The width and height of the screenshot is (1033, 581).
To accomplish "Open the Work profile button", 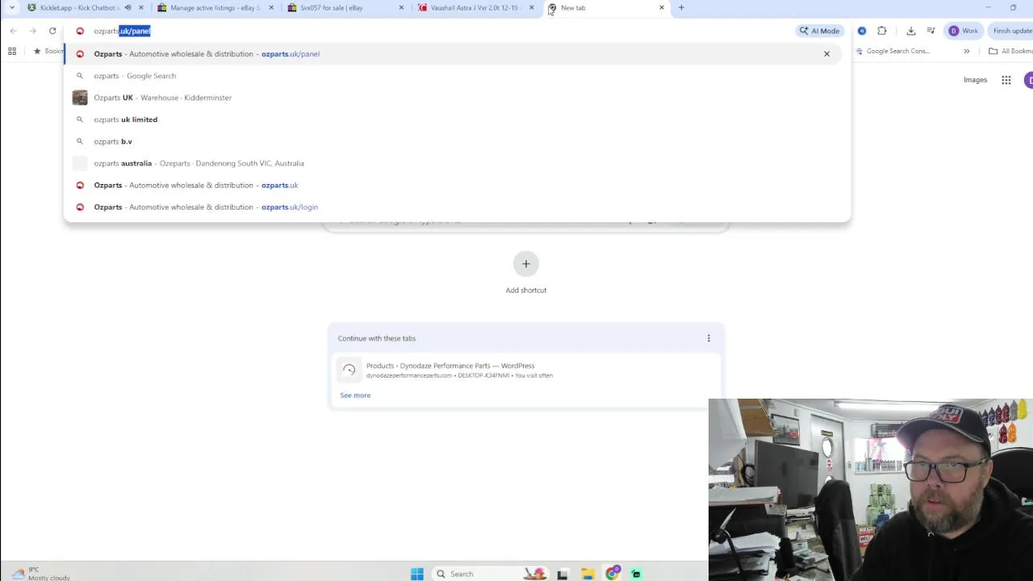I will (964, 31).
